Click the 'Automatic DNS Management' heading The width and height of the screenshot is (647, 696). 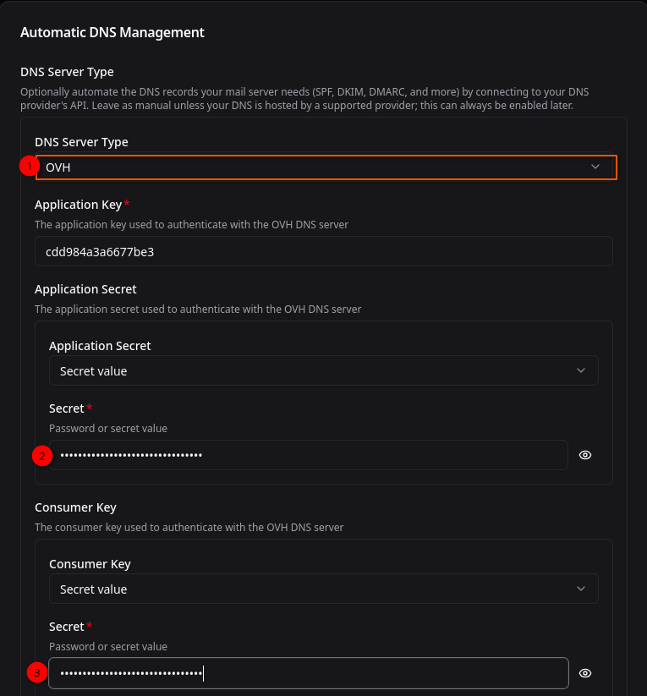[x=112, y=33]
